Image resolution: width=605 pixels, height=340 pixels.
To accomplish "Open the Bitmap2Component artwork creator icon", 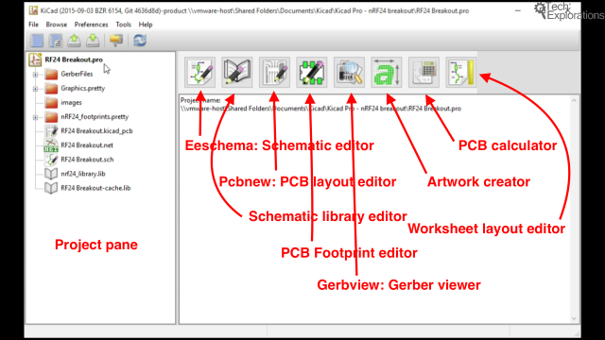I will [x=387, y=72].
